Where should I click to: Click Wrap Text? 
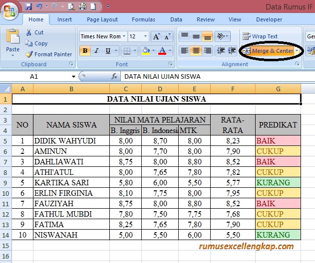tap(260, 36)
